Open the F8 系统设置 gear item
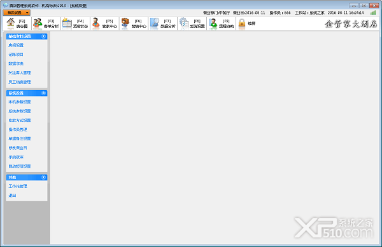The image size is (382, 247). [192, 23]
